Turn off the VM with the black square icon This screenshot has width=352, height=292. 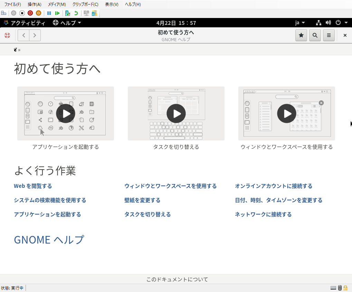(22, 13)
